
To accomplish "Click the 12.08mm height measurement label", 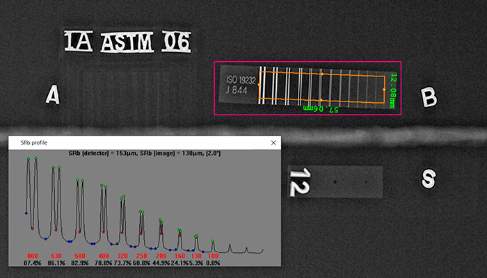I will (x=392, y=90).
